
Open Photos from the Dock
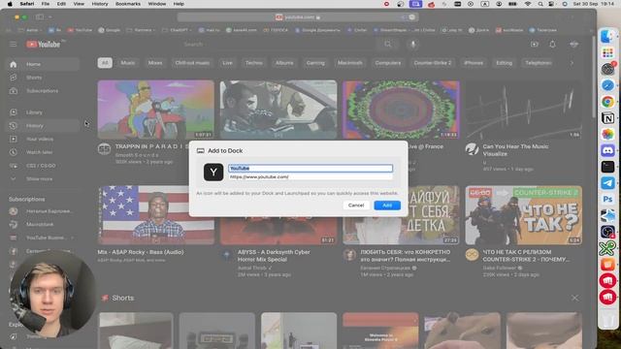[x=607, y=134]
